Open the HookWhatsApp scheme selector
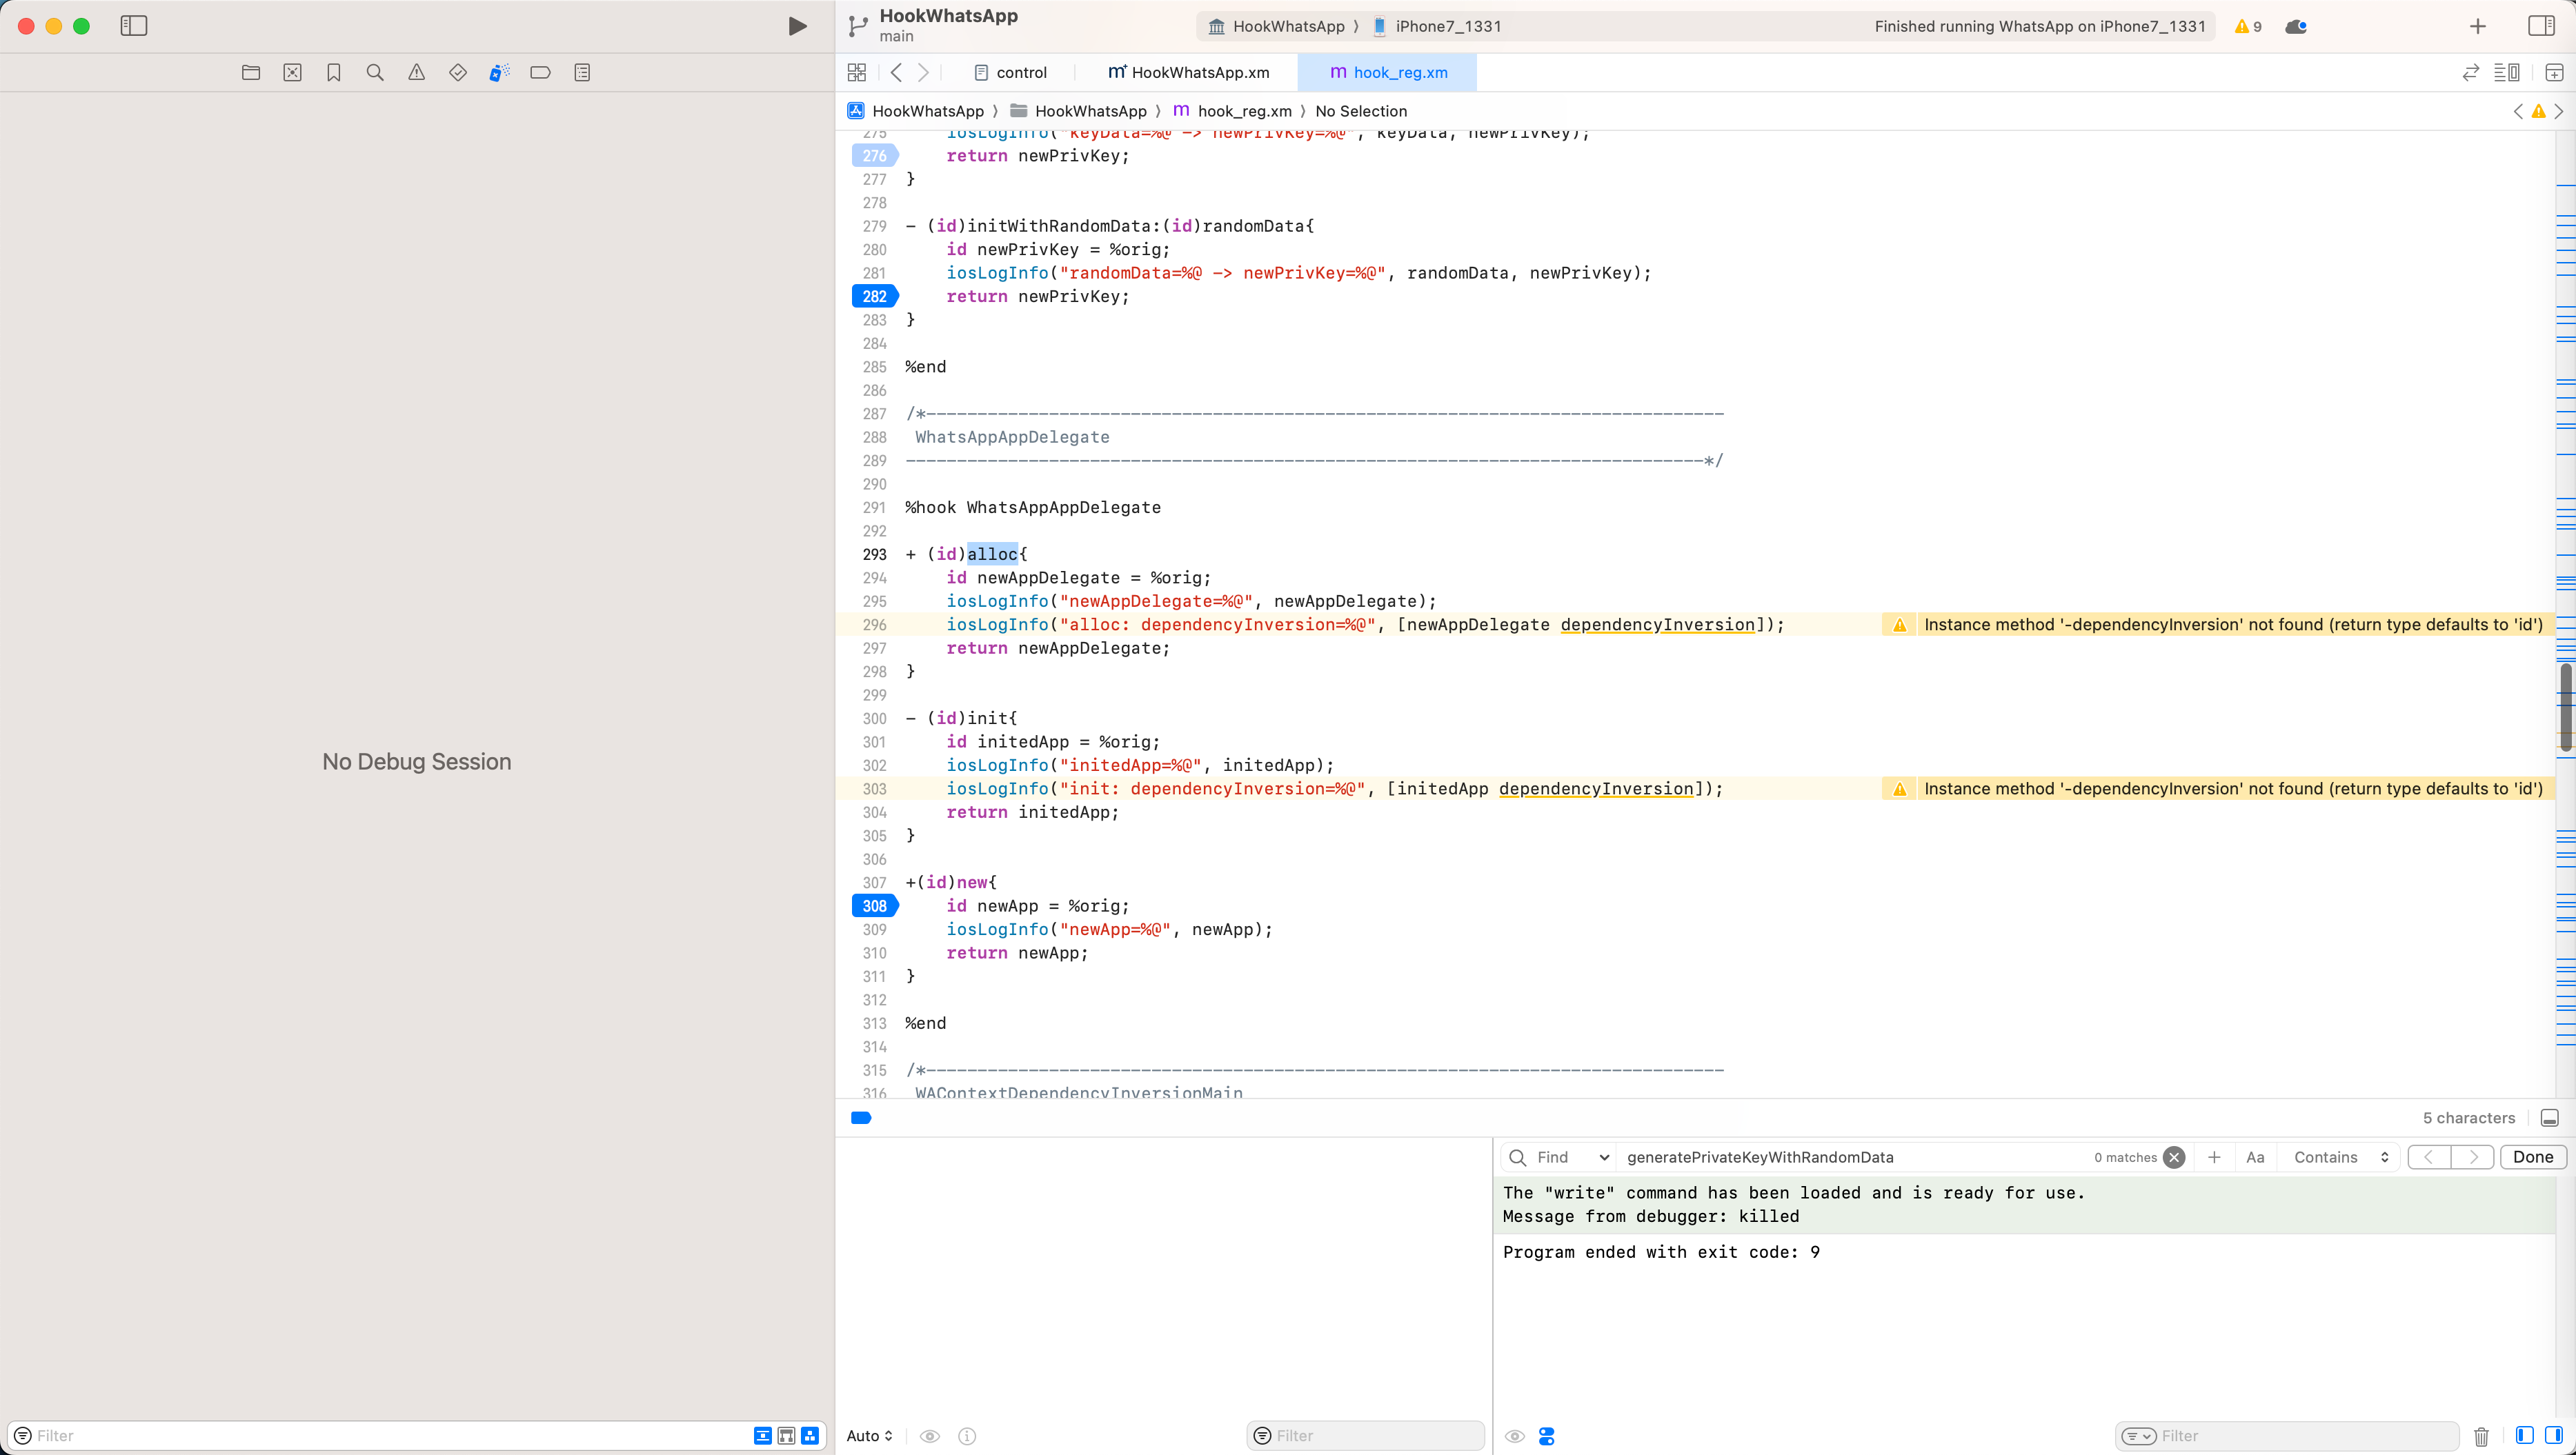This screenshot has height=1455, width=2576. click(x=1276, y=26)
